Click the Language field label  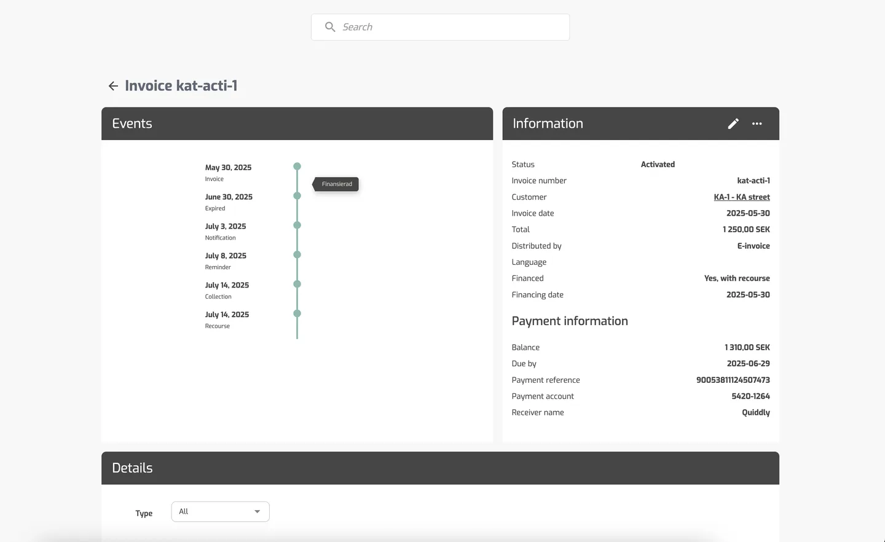click(529, 262)
